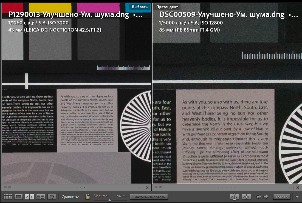The height and width of the screenshot is (203, 302).
Task: Open People view face icon
Action: pos(52,197)
